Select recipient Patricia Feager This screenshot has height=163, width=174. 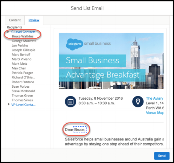coord(22,73)
